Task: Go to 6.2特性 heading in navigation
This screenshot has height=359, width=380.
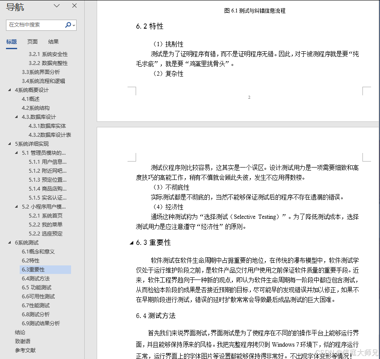Action: point(30,260)
